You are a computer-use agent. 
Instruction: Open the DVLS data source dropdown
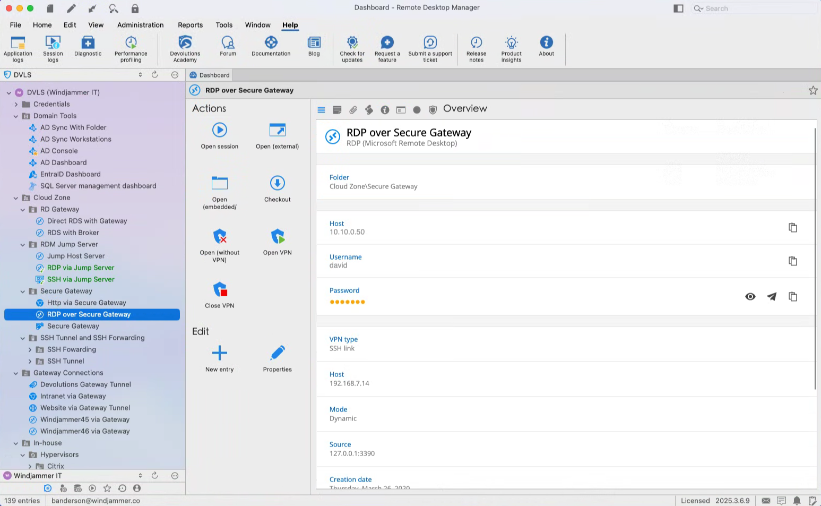[x=140, y=75]
